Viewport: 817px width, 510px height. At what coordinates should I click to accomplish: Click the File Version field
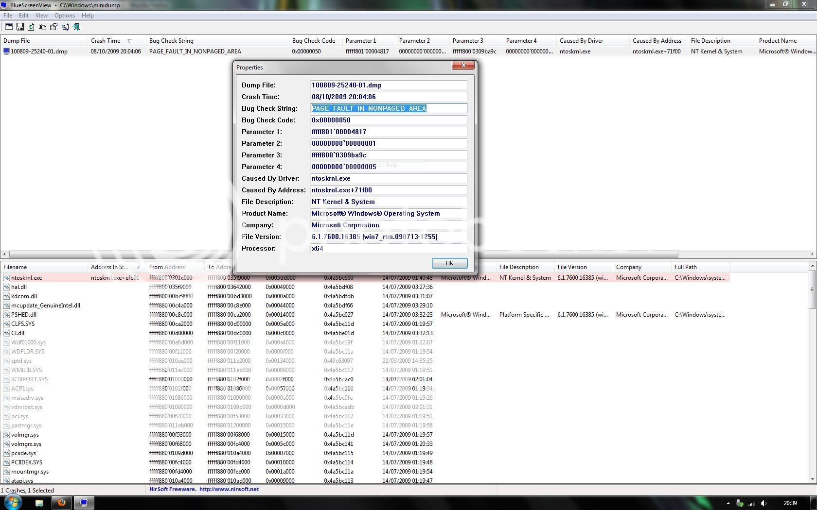[x=389, y=237]
